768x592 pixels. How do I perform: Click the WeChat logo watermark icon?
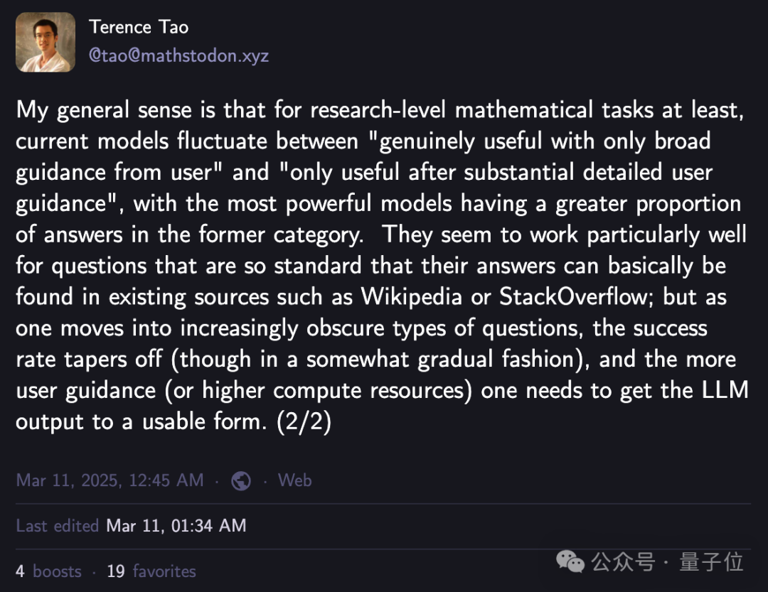[x=570, y=561]
